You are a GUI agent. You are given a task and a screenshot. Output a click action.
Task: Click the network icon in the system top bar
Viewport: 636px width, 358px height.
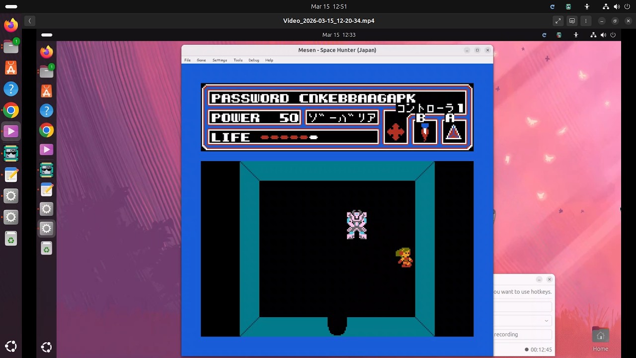606,6
